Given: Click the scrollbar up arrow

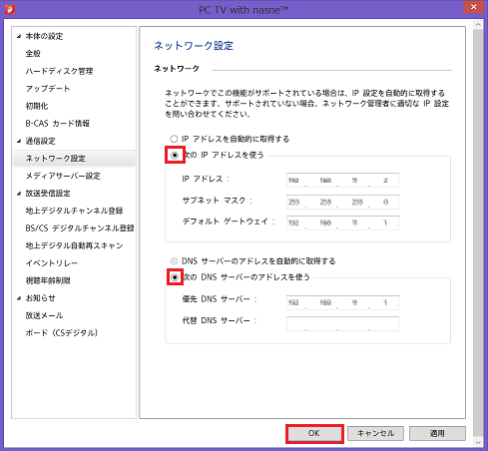Looking at the screenshot, I should [x=478, y=25].
